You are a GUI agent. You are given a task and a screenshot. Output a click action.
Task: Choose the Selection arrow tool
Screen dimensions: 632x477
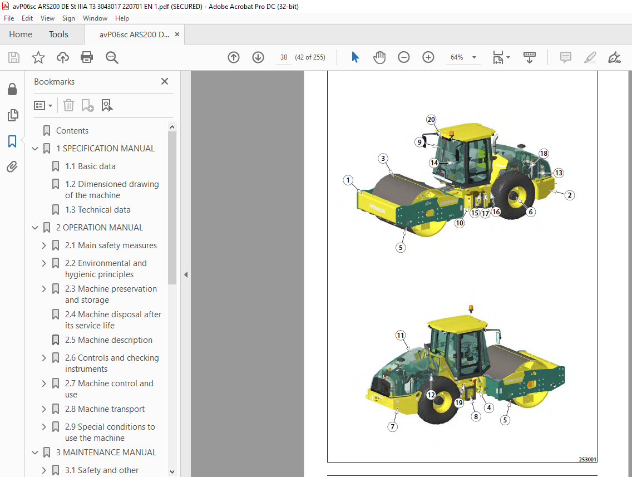pyautogui.click(x=355, y=57)
